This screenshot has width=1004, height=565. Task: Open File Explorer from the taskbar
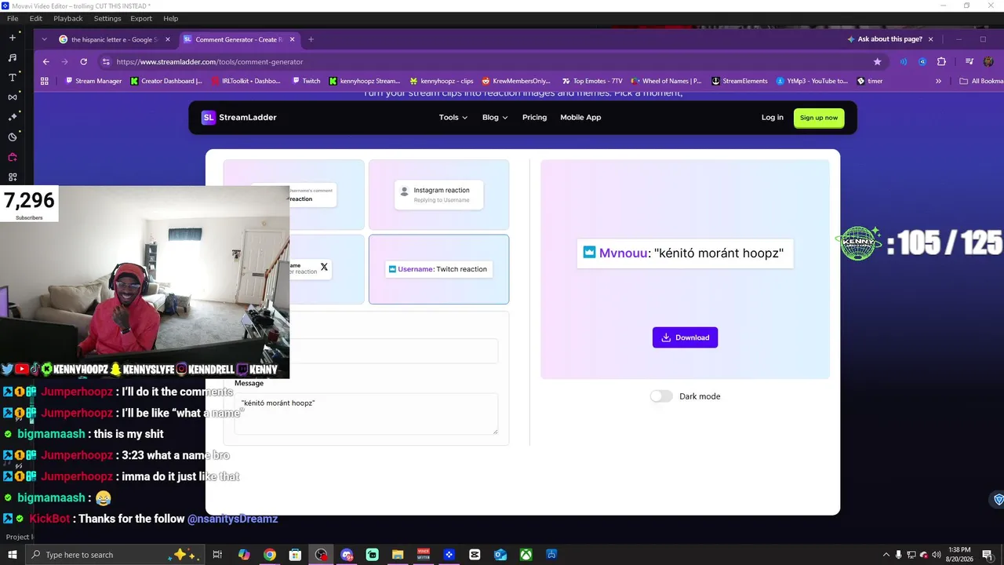(x=398, y=555)
